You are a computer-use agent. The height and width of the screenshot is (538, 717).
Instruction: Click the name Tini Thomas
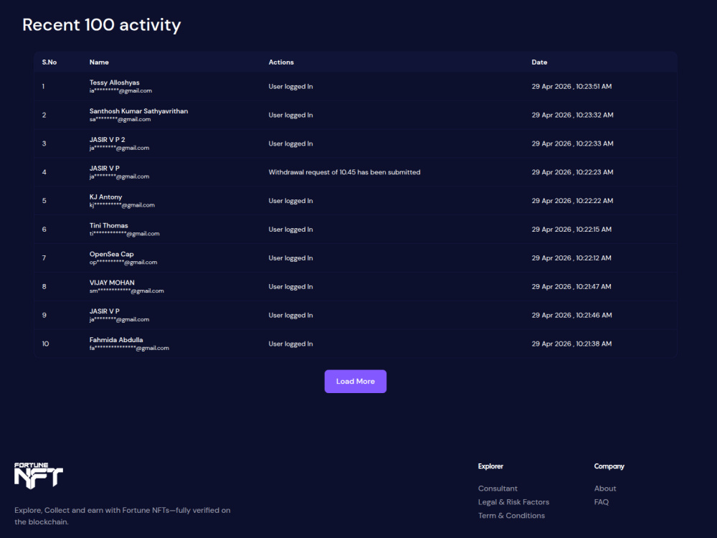(109, 225)
